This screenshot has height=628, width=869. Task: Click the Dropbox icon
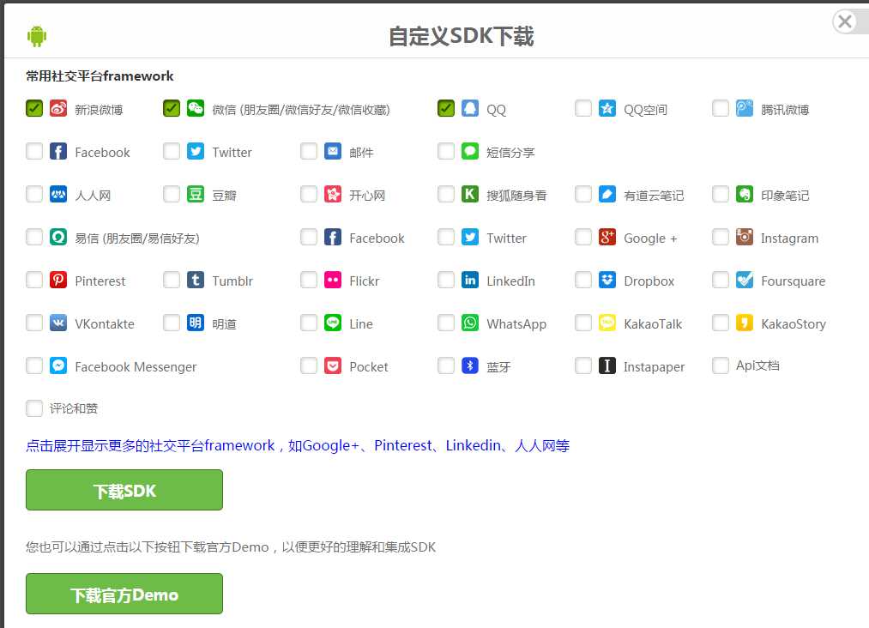(606, 280)
